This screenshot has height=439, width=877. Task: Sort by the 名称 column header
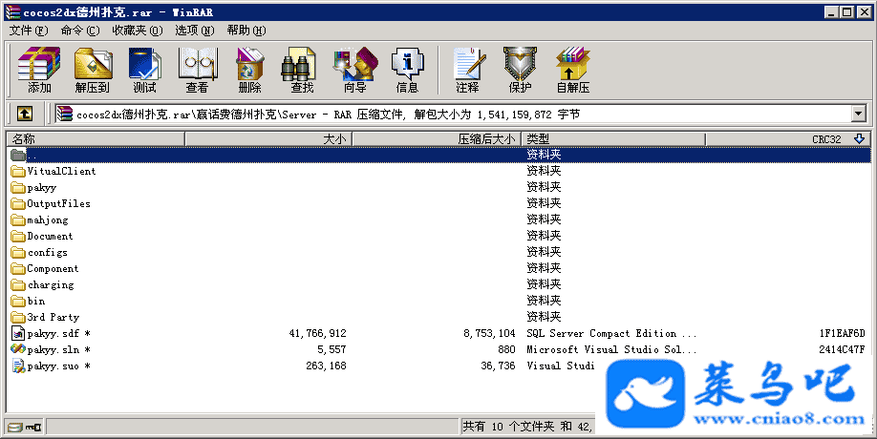click(96, 139)
